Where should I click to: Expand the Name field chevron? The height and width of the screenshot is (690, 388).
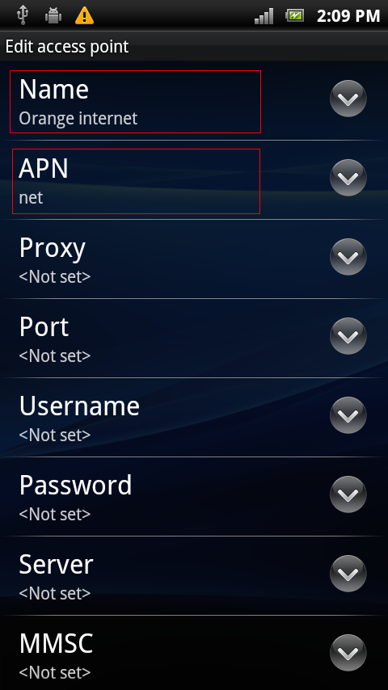coord(348,99)
